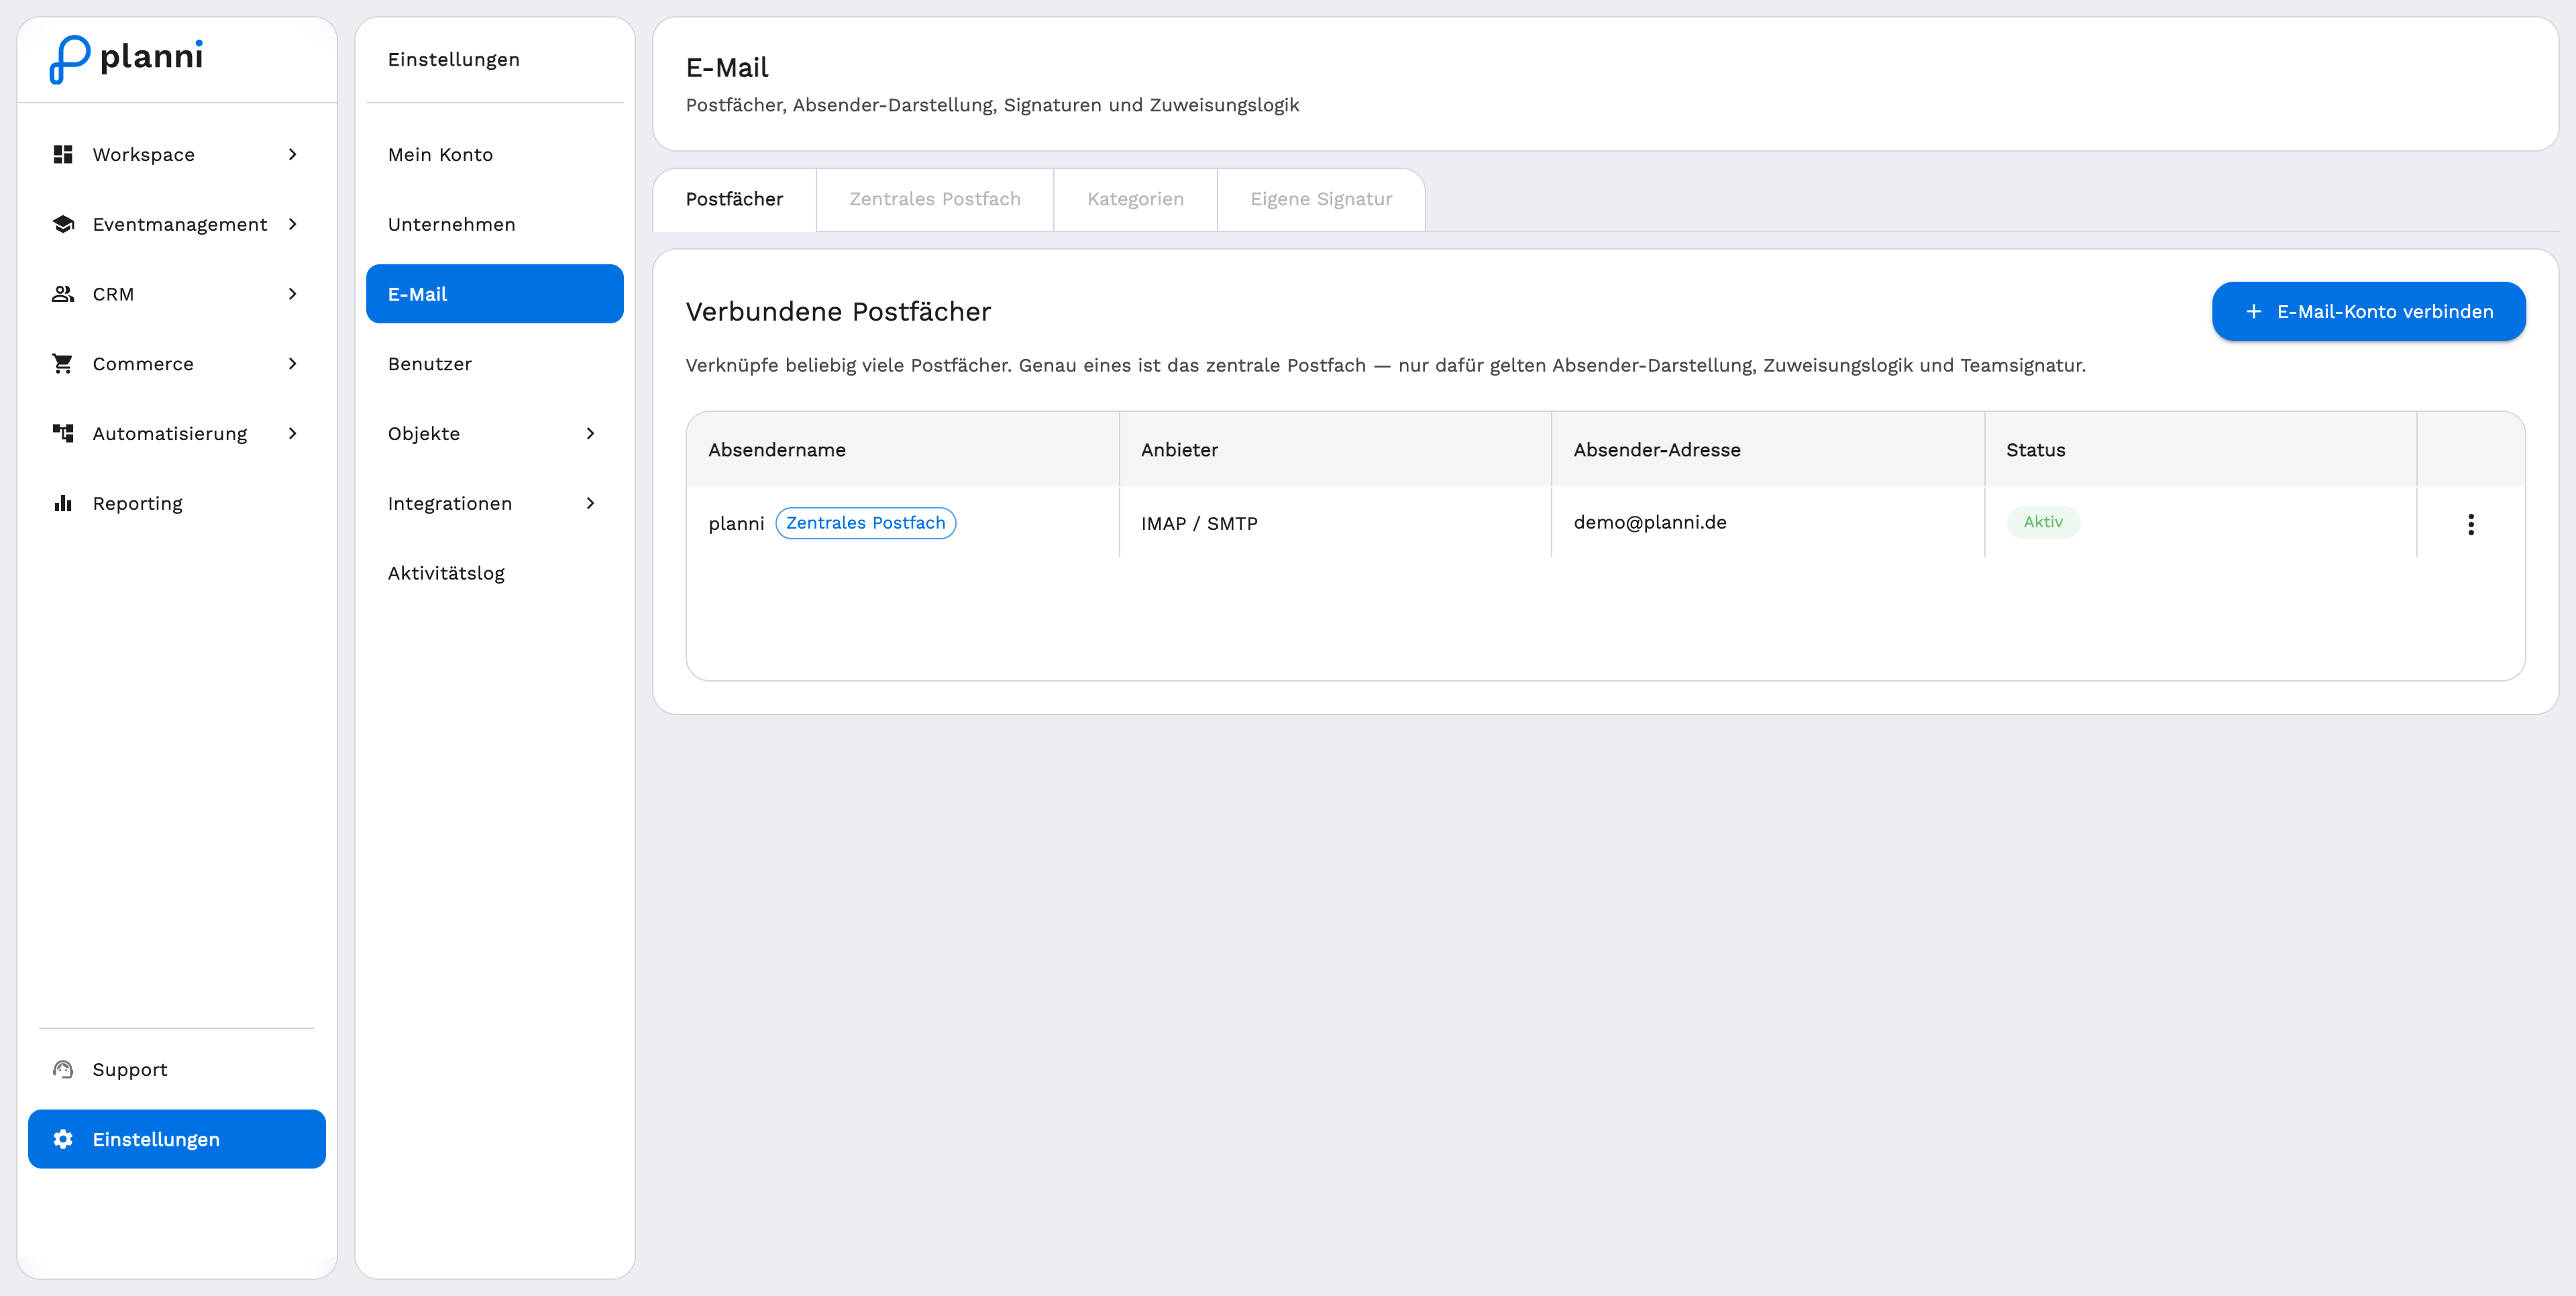This screenshot has width=2576, height=1296.
Task: Expand the Automatisierung chevron
Action: [292, 433]
